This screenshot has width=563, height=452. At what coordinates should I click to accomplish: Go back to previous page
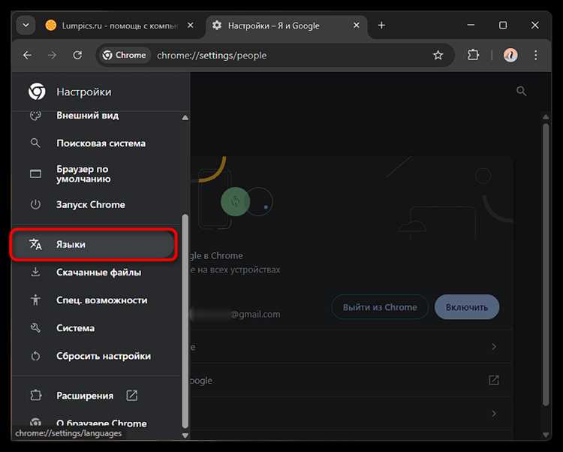27,56
